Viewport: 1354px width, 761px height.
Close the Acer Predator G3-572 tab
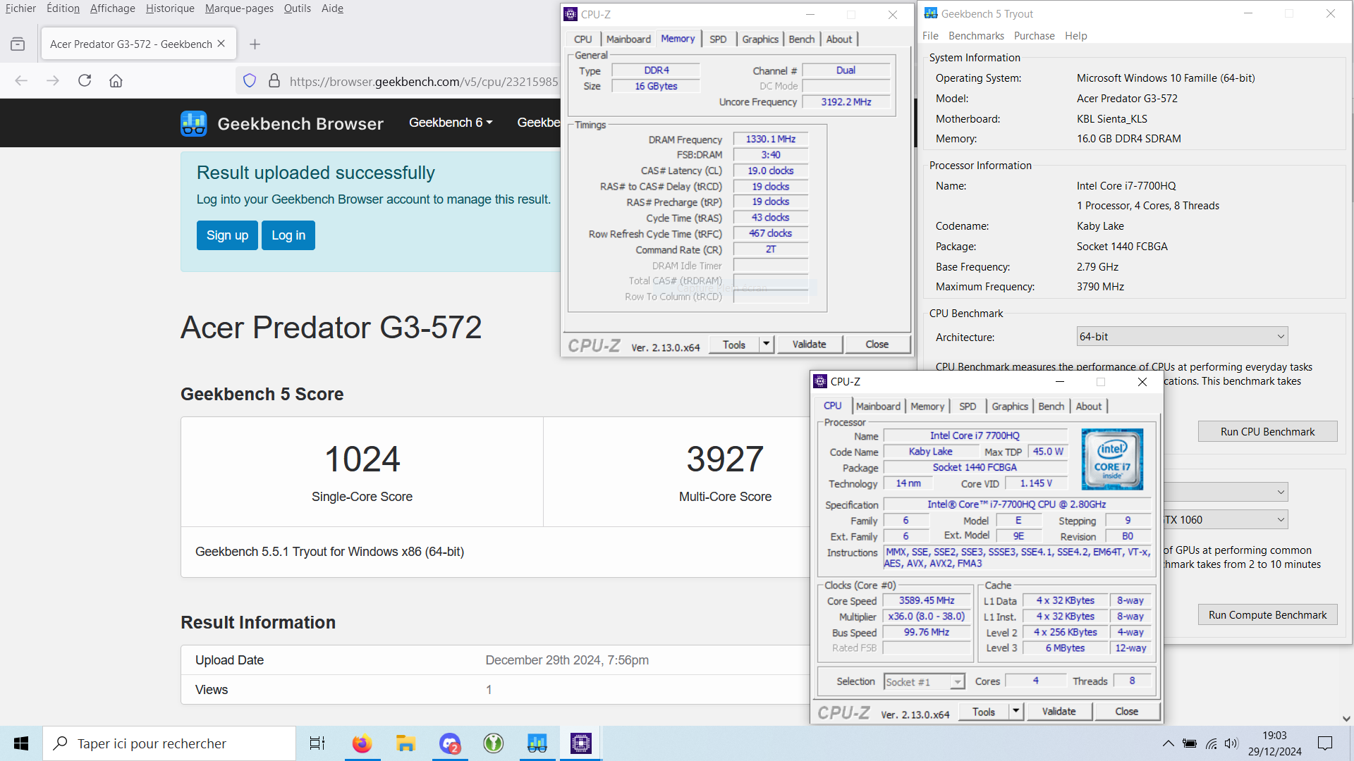[x=221, y=44]
